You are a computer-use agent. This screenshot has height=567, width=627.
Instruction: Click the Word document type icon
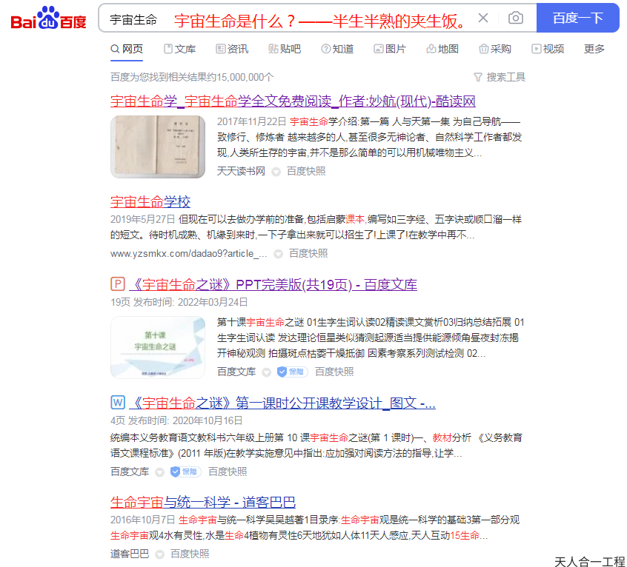point(118,403)
